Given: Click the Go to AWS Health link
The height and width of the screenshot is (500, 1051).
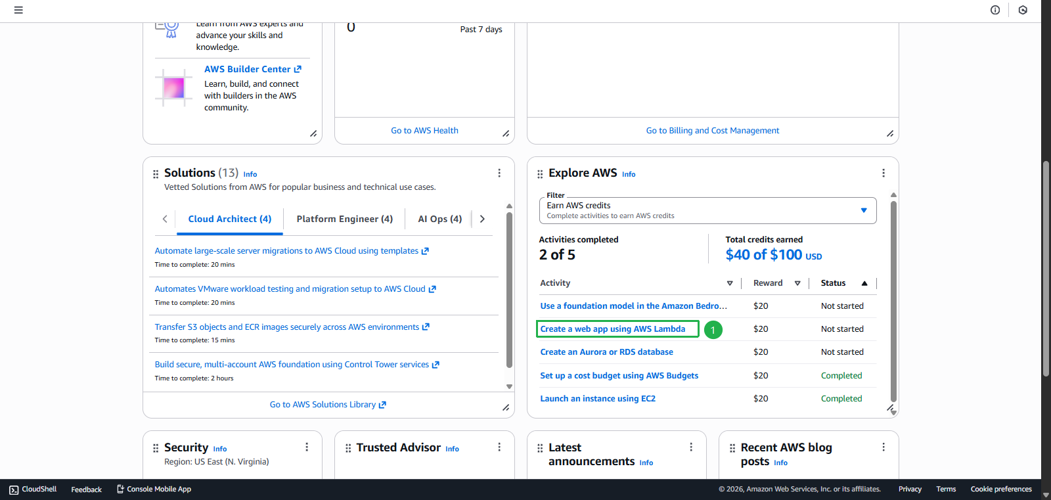Looking at the screenshot, I should pos(424,131).
